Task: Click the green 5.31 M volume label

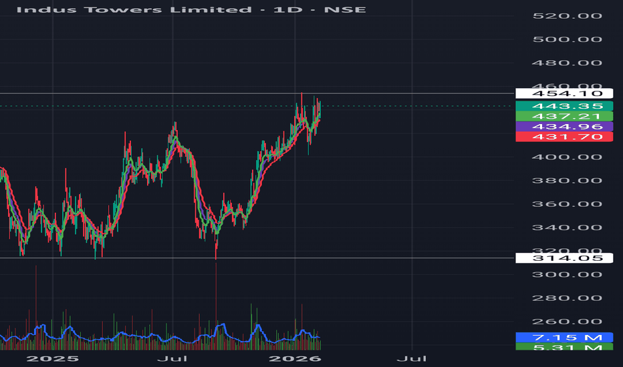Action: coord(564,347)
